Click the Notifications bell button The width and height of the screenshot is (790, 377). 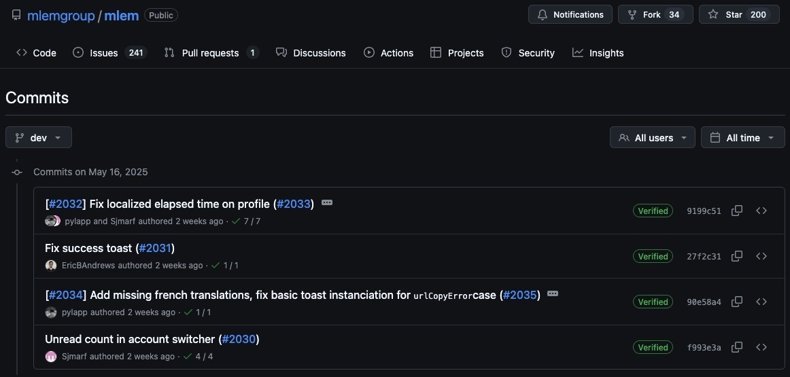(570, 14)
